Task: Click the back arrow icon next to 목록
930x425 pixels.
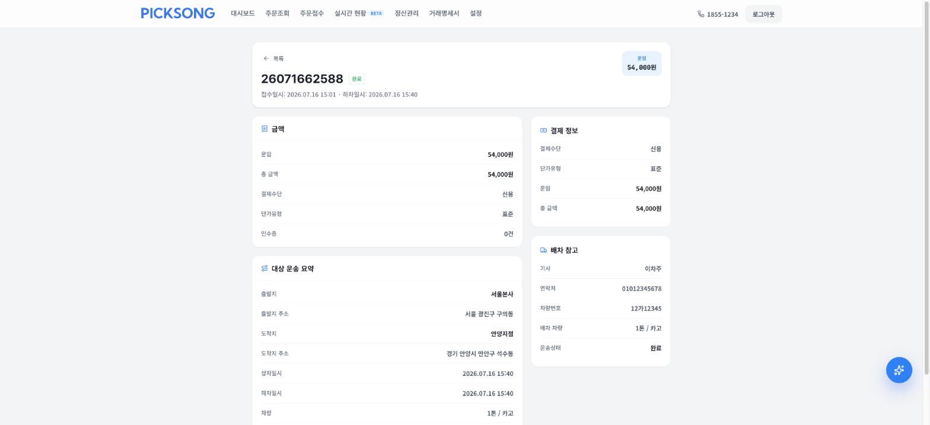Action: click(x=266, y=59)
